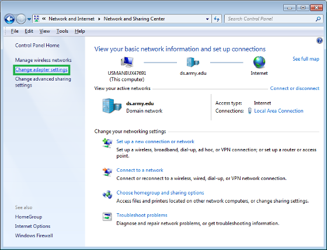Click See full map link
The width and height of the screenshot is (327, 250).
tap(306, 59)
